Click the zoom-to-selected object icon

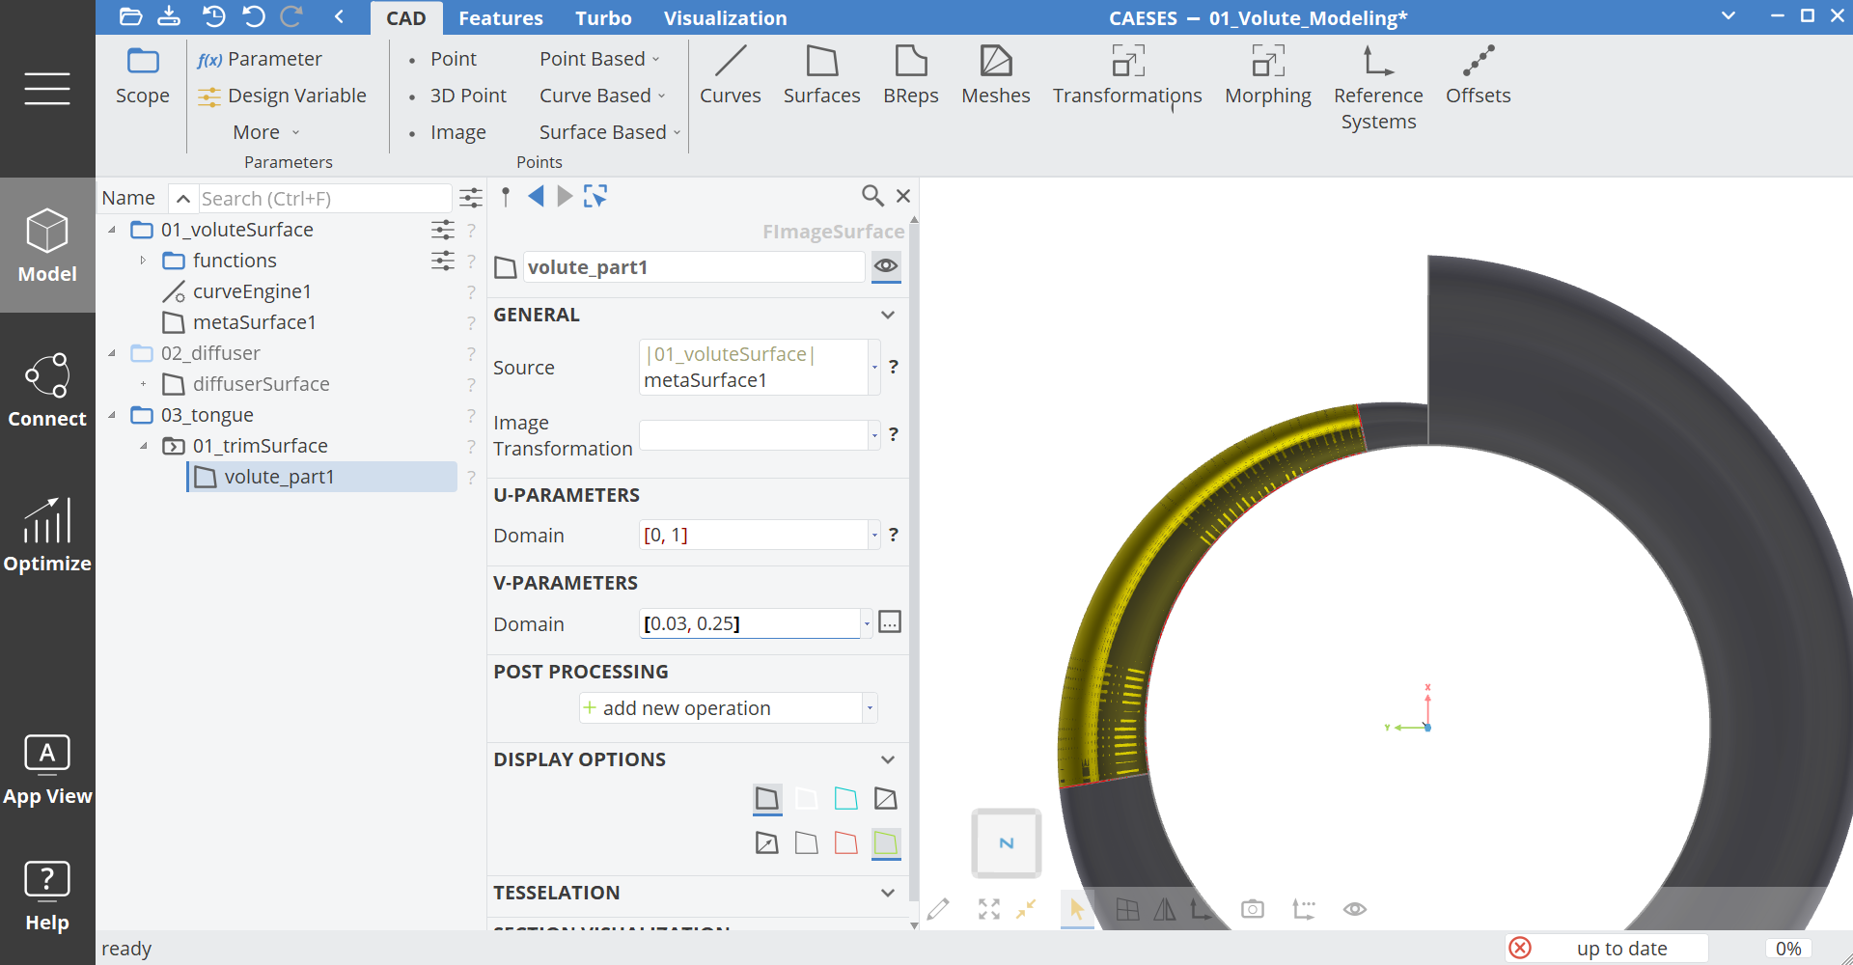[x=595, y=197]
